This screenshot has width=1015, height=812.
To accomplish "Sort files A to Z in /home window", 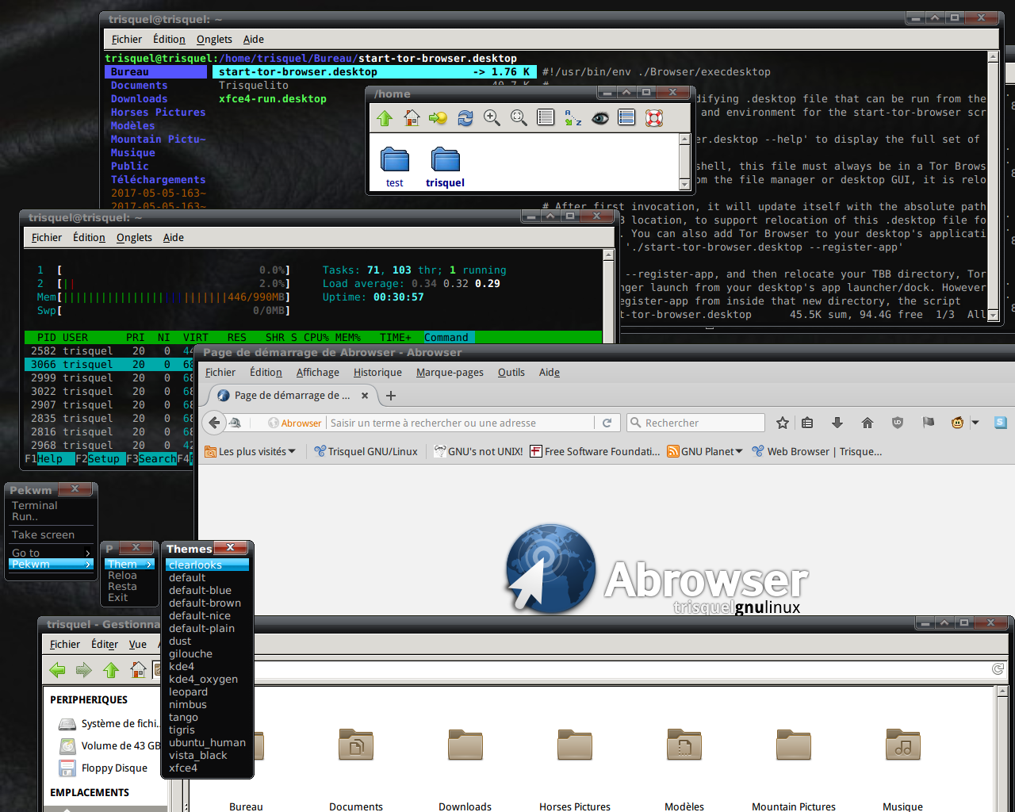I will click(x=573, y=118).
